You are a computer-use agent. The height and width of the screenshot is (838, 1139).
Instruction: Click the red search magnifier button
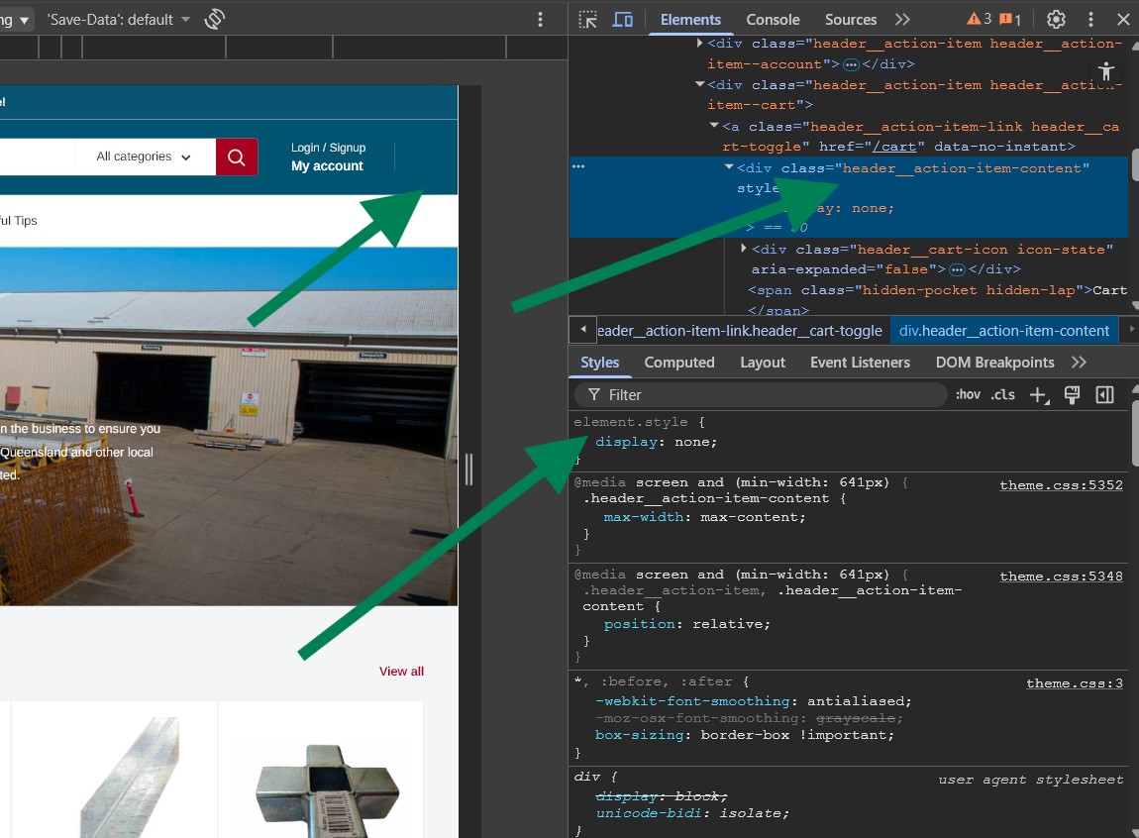[237, 157]
